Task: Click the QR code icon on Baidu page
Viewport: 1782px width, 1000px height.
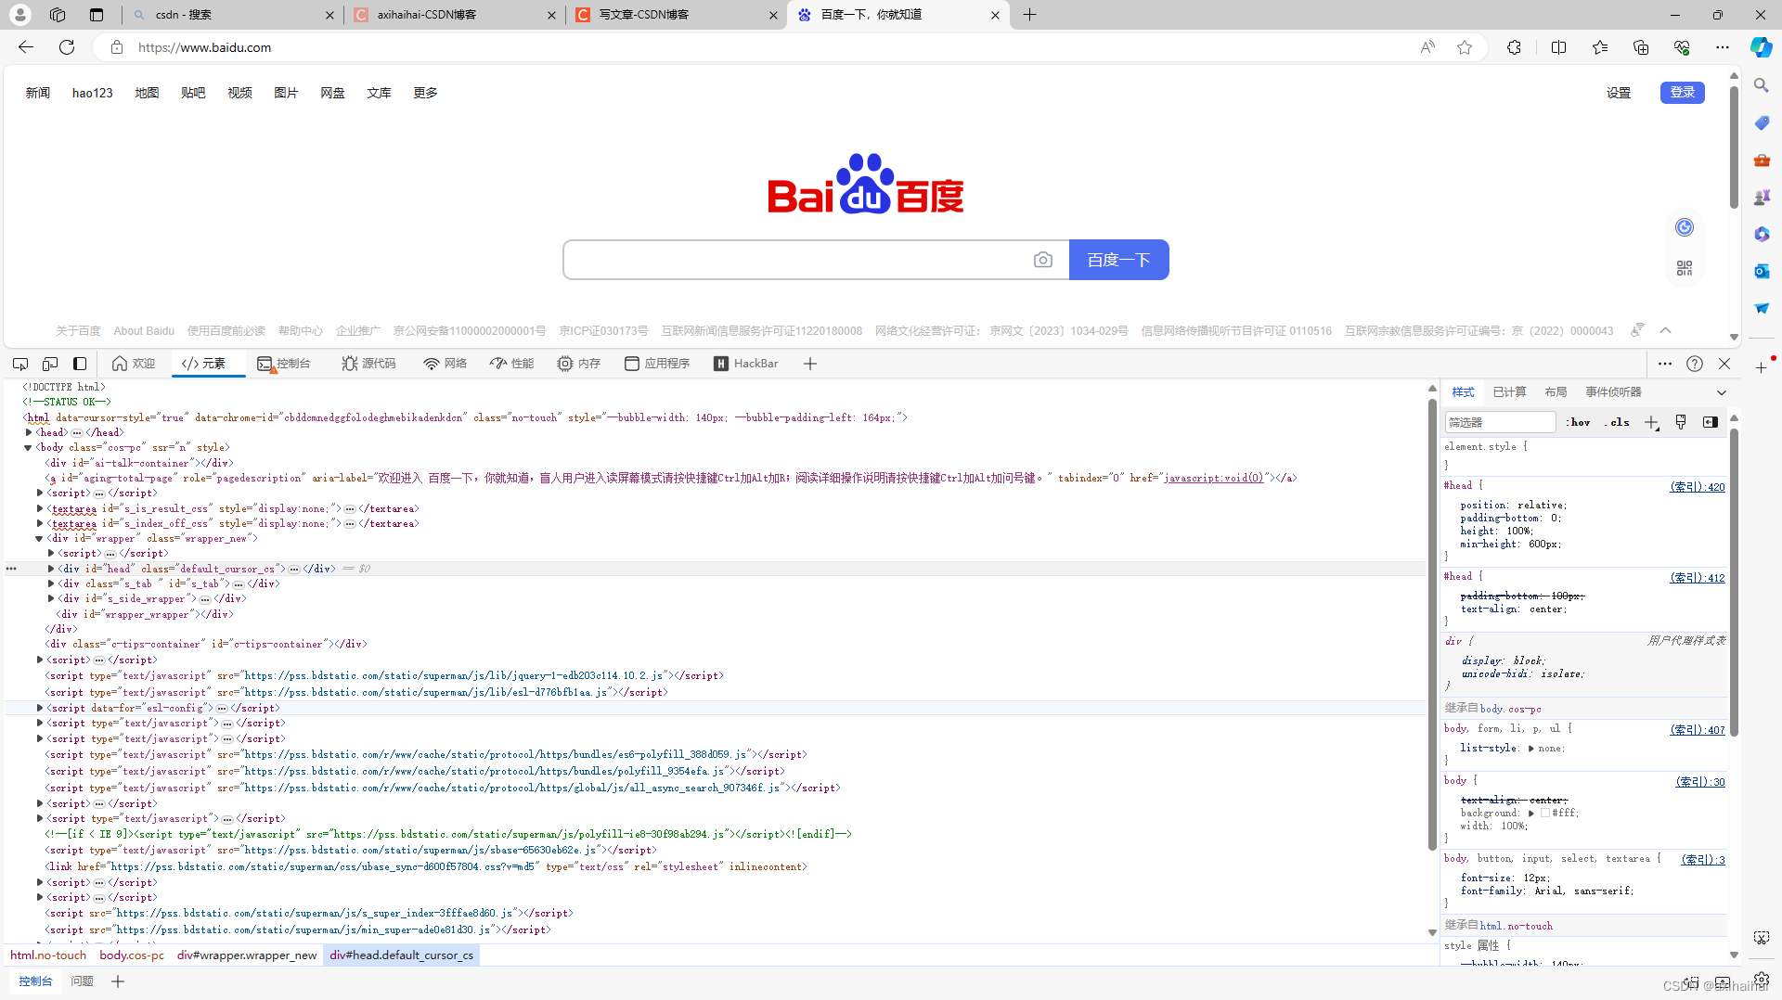Action: [x=1685, y=268]
